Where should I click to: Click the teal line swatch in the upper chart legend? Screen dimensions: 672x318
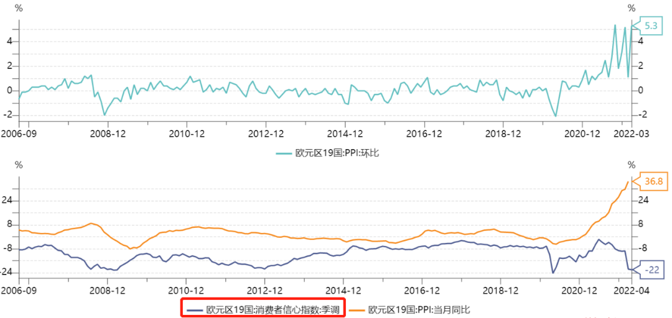click(284, 153)
